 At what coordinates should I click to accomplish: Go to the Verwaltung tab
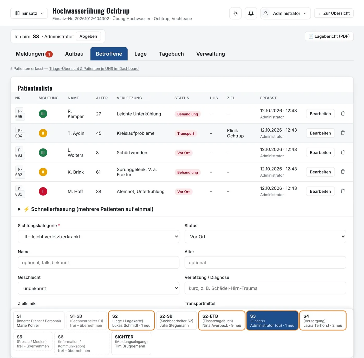tap(210, 54)
